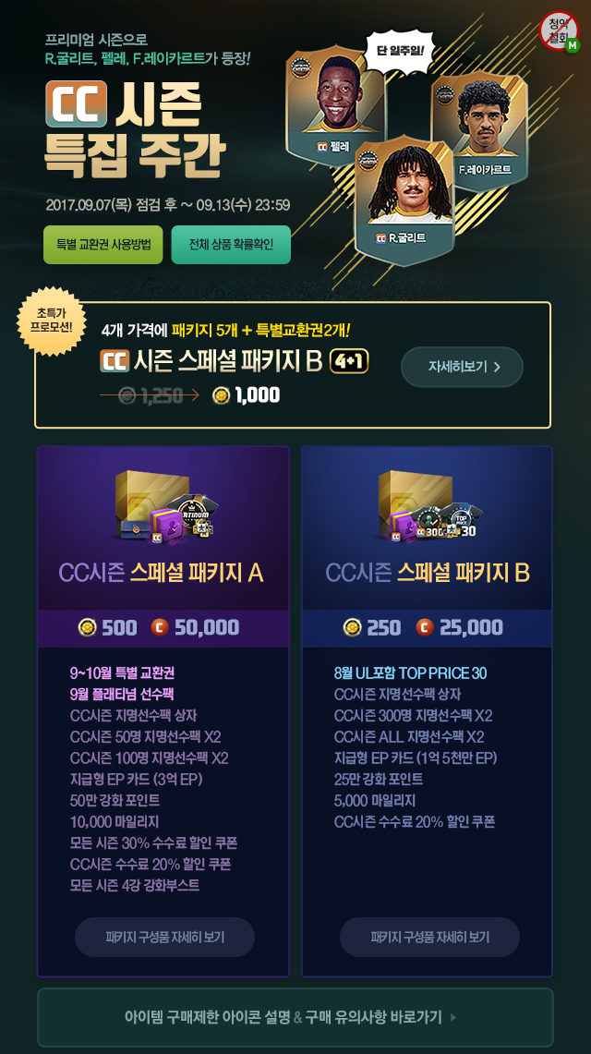Select the R.굴리트 player card
Screen dimensions: 591x1054
coord(404,199)
